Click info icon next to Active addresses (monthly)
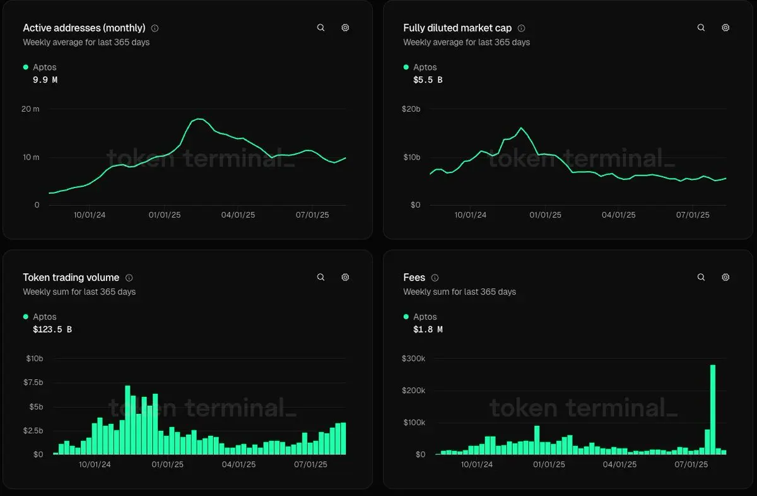Image resolution: width=757 pixels, height=496 pixels. [155, 28]
